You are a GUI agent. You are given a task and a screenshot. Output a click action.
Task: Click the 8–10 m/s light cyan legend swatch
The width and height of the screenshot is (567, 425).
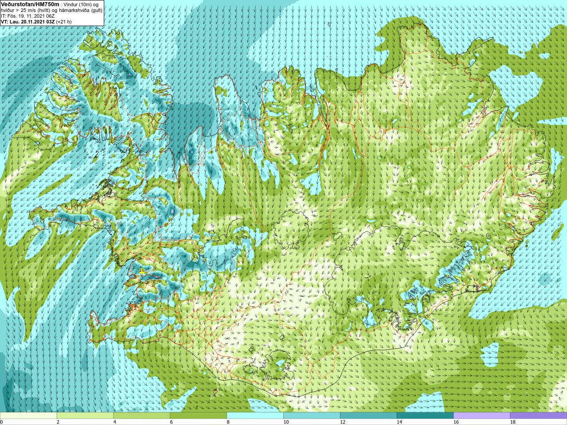[x=255, y=416]
